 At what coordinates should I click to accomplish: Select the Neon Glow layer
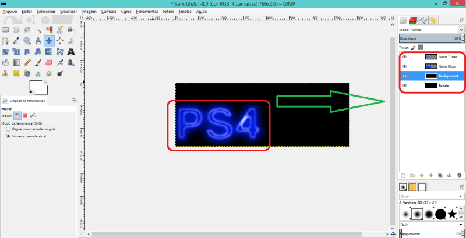click(x=446, y=66)
